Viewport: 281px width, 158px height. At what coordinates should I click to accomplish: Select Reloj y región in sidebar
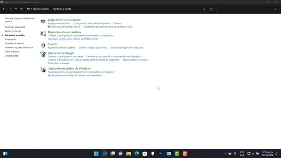pos(12,52)
